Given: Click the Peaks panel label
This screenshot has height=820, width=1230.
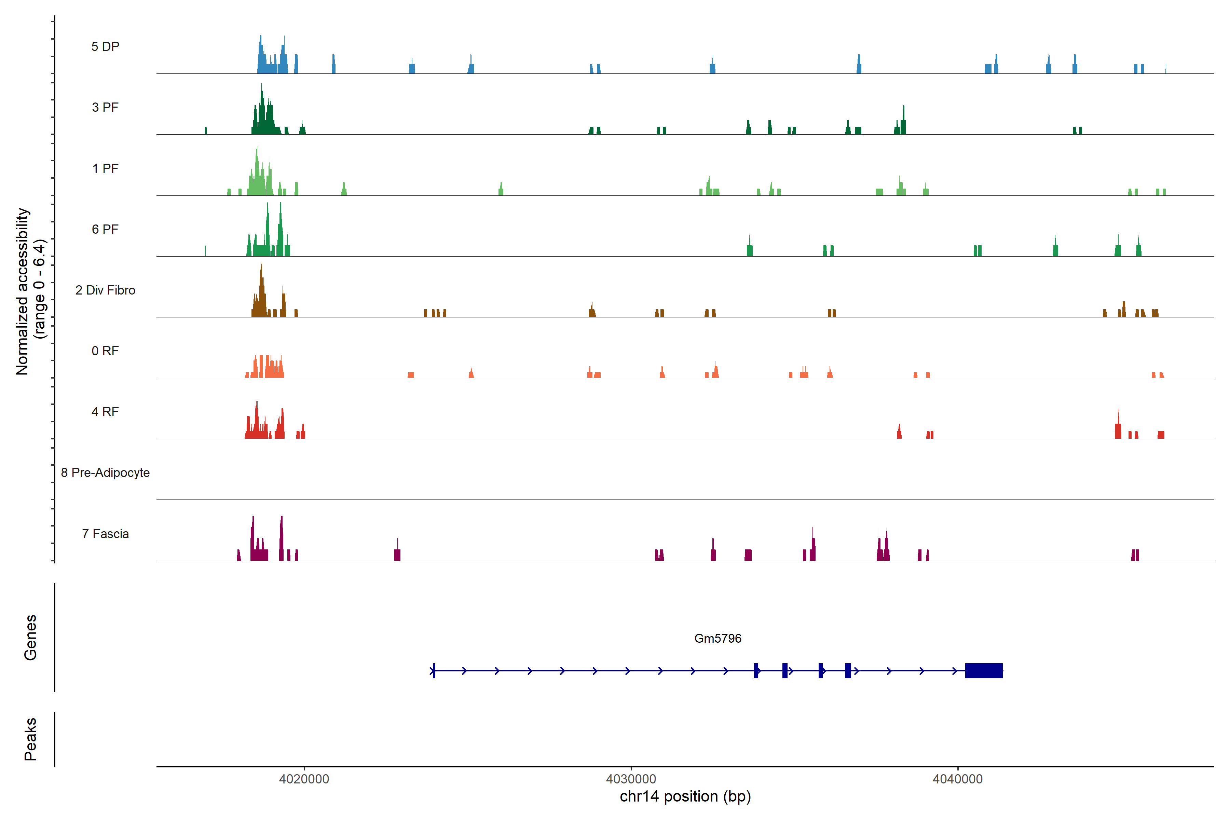Looking at the screenshot, I should tap(30, 739).
